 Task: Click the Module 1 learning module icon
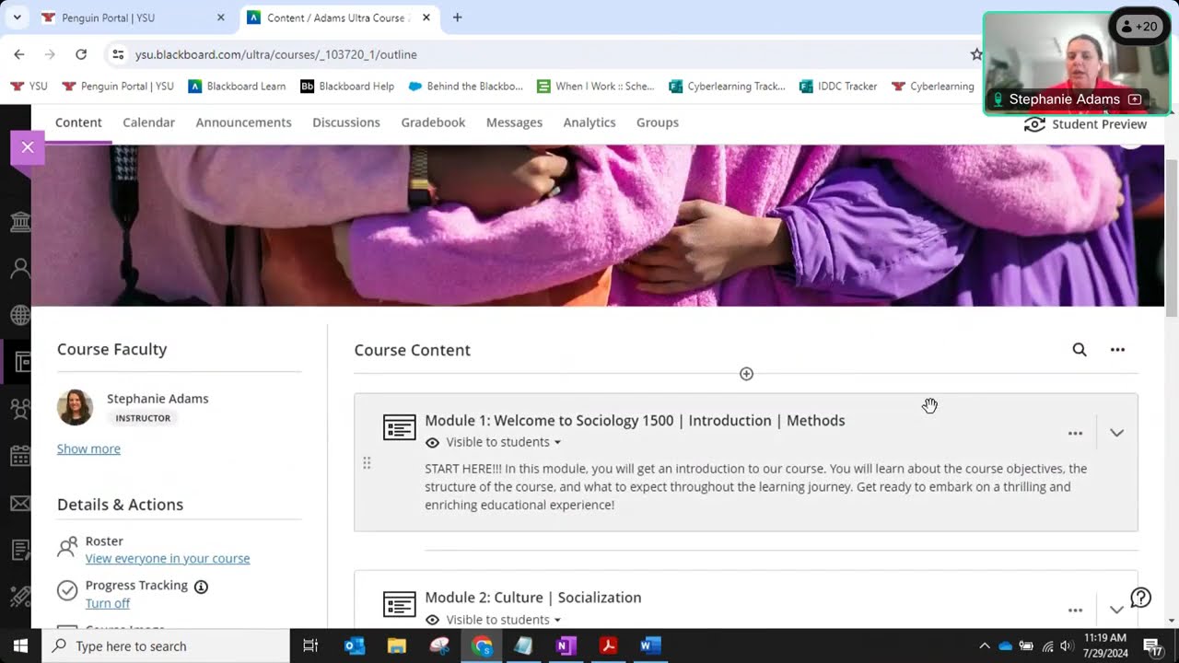tap(399, 428)
